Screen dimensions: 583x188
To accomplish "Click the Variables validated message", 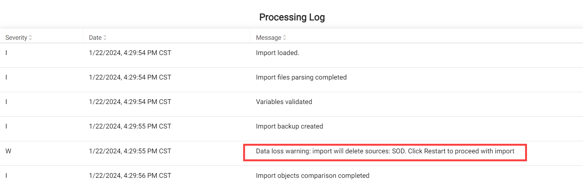I will point(284,102).
